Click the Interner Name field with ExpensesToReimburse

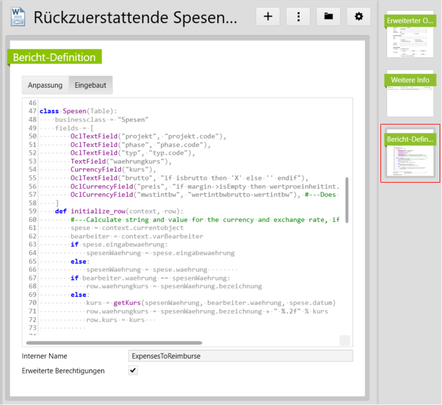240,356
